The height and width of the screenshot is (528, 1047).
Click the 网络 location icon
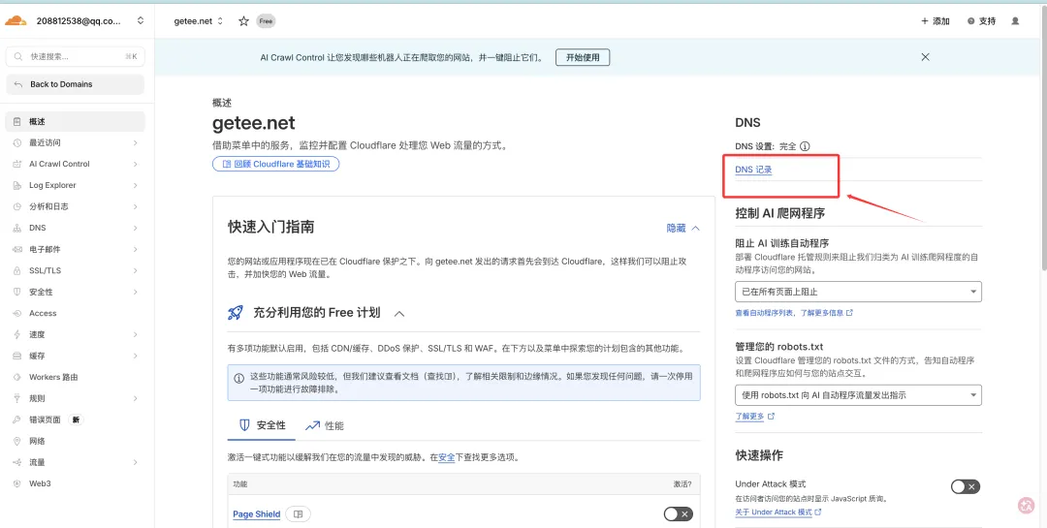(17, 441)
